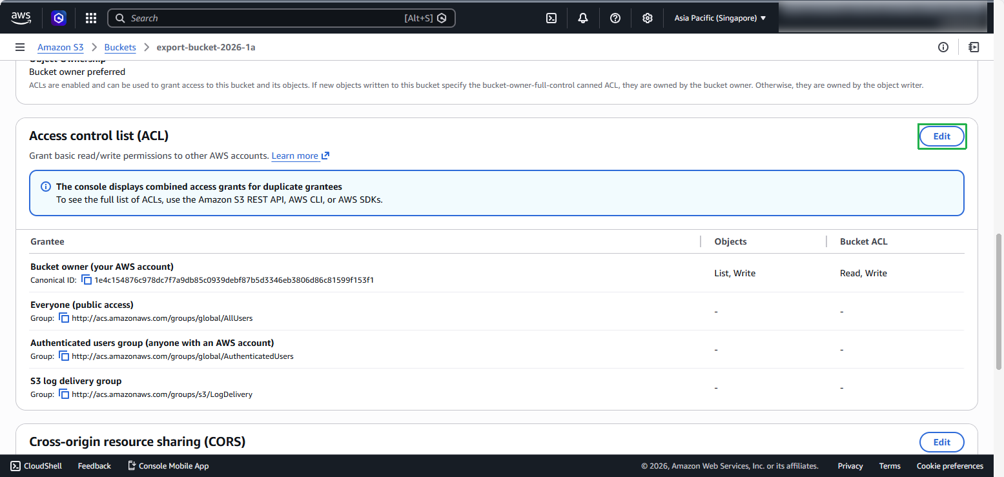
Task: Open the Privacy link
Action: point(850,466)
